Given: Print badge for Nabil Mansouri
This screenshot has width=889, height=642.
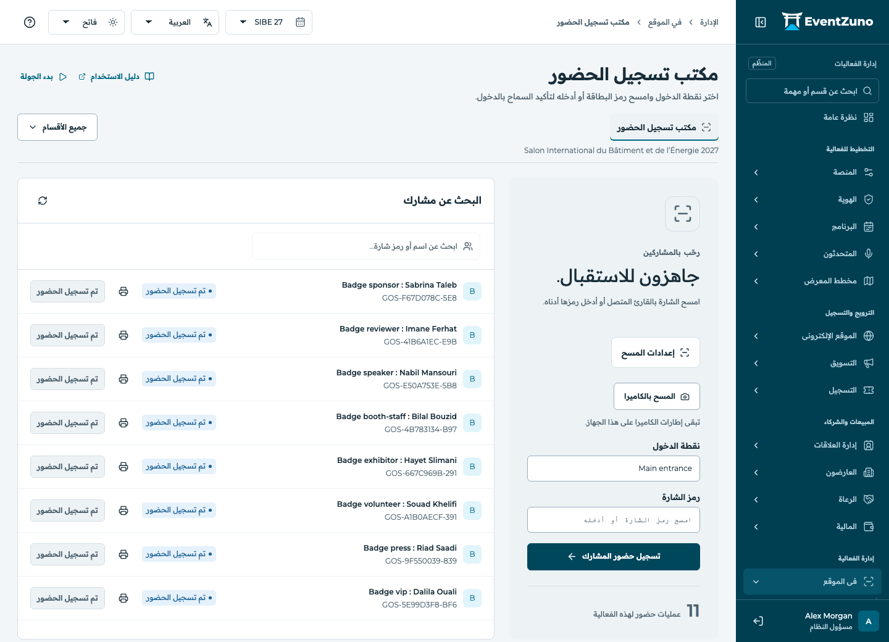Looking at the screenshot, I should (x=123, y=379).
